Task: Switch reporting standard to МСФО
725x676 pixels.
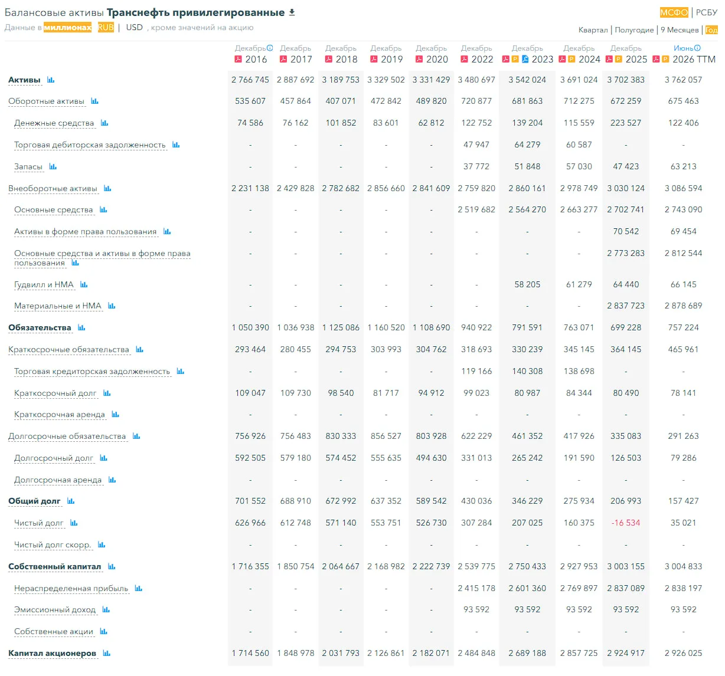Action: (x=674, y=12)
